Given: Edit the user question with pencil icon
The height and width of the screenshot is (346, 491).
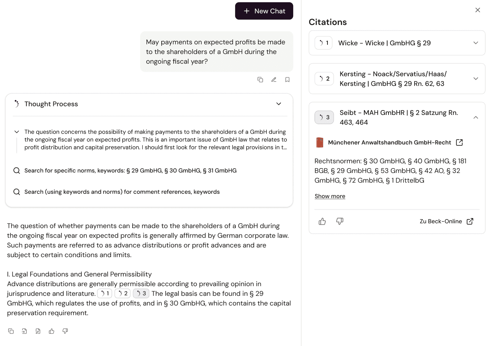Looking at the screenshot, I should click(274, 80).
